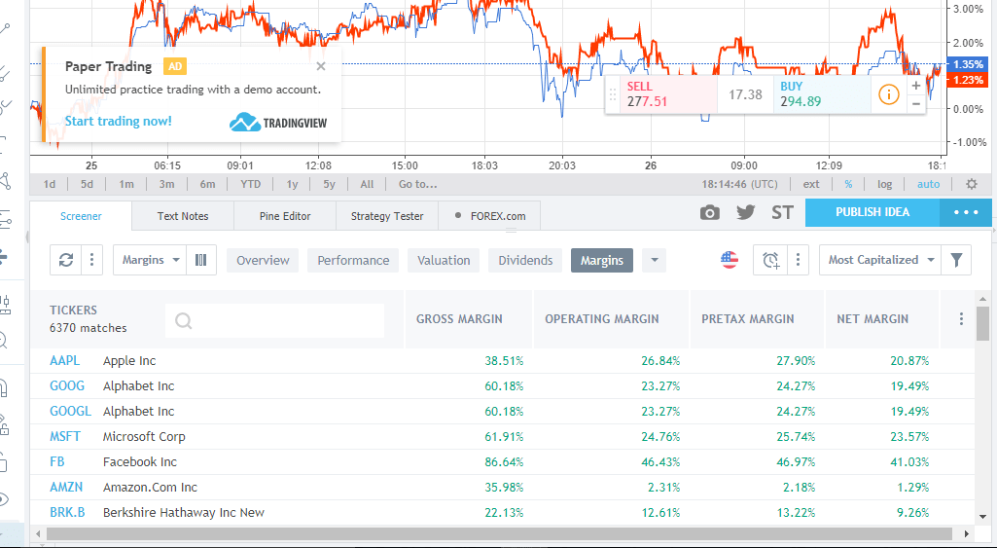Sort by Net Margin column
The height and width of the screenshot is (548, 997).
coord(872,319)
